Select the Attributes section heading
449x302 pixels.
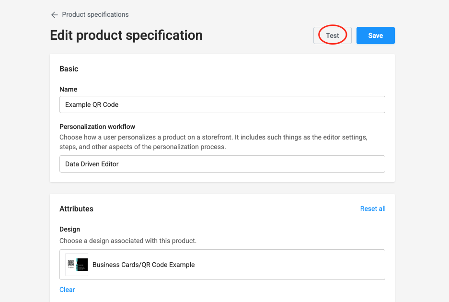pos(76,209)
